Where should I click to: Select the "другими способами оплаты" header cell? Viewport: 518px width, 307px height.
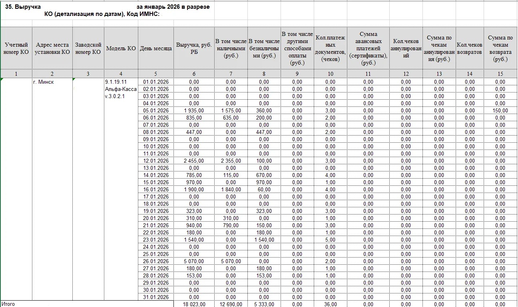(297, 48)
